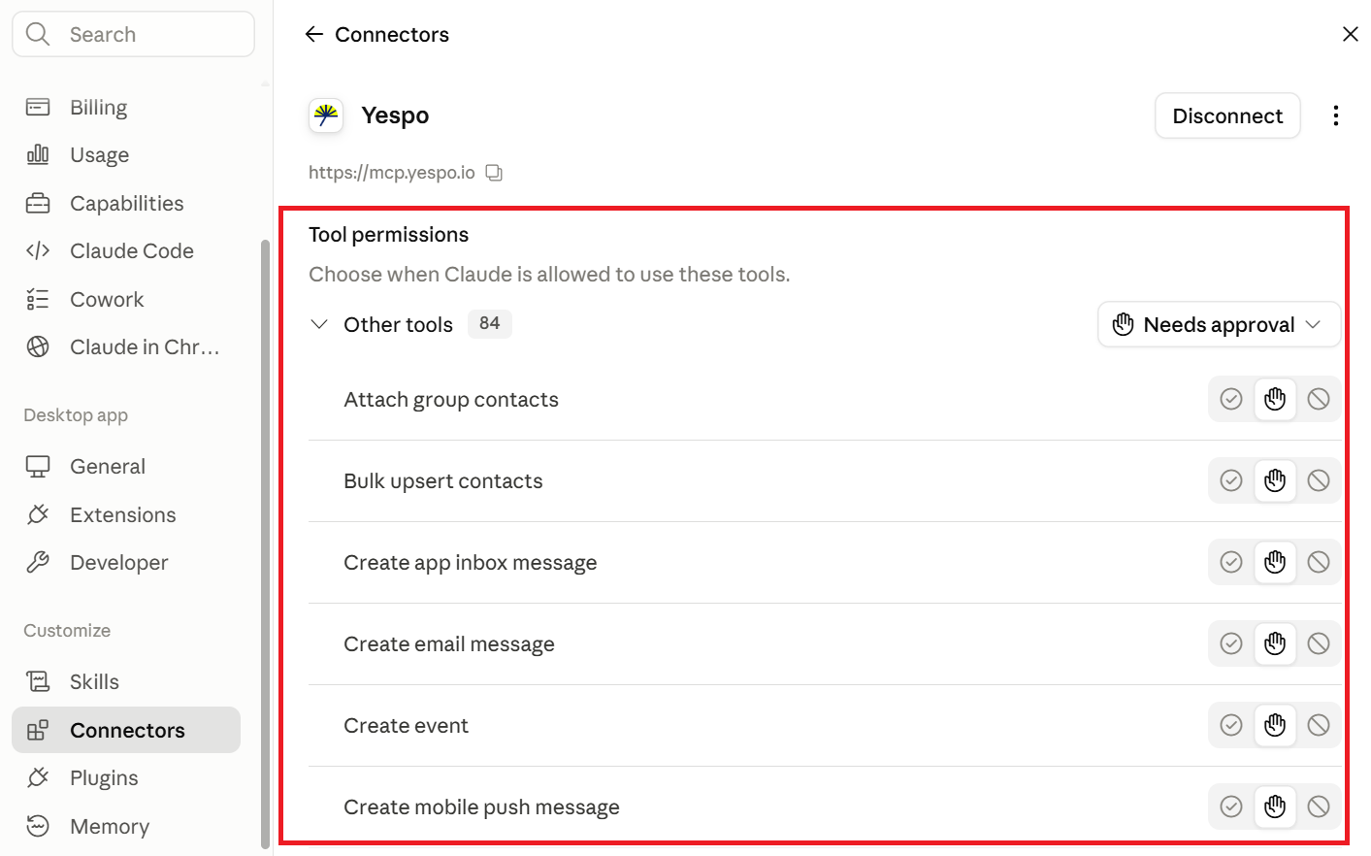Open the Extensions page

click(126, 514)
